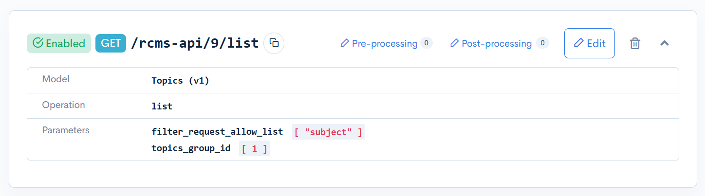Image resolution: width=705 pixels, height=196 pixels.
Task: Click the Model row label
Action: click(x=56, y=79)
